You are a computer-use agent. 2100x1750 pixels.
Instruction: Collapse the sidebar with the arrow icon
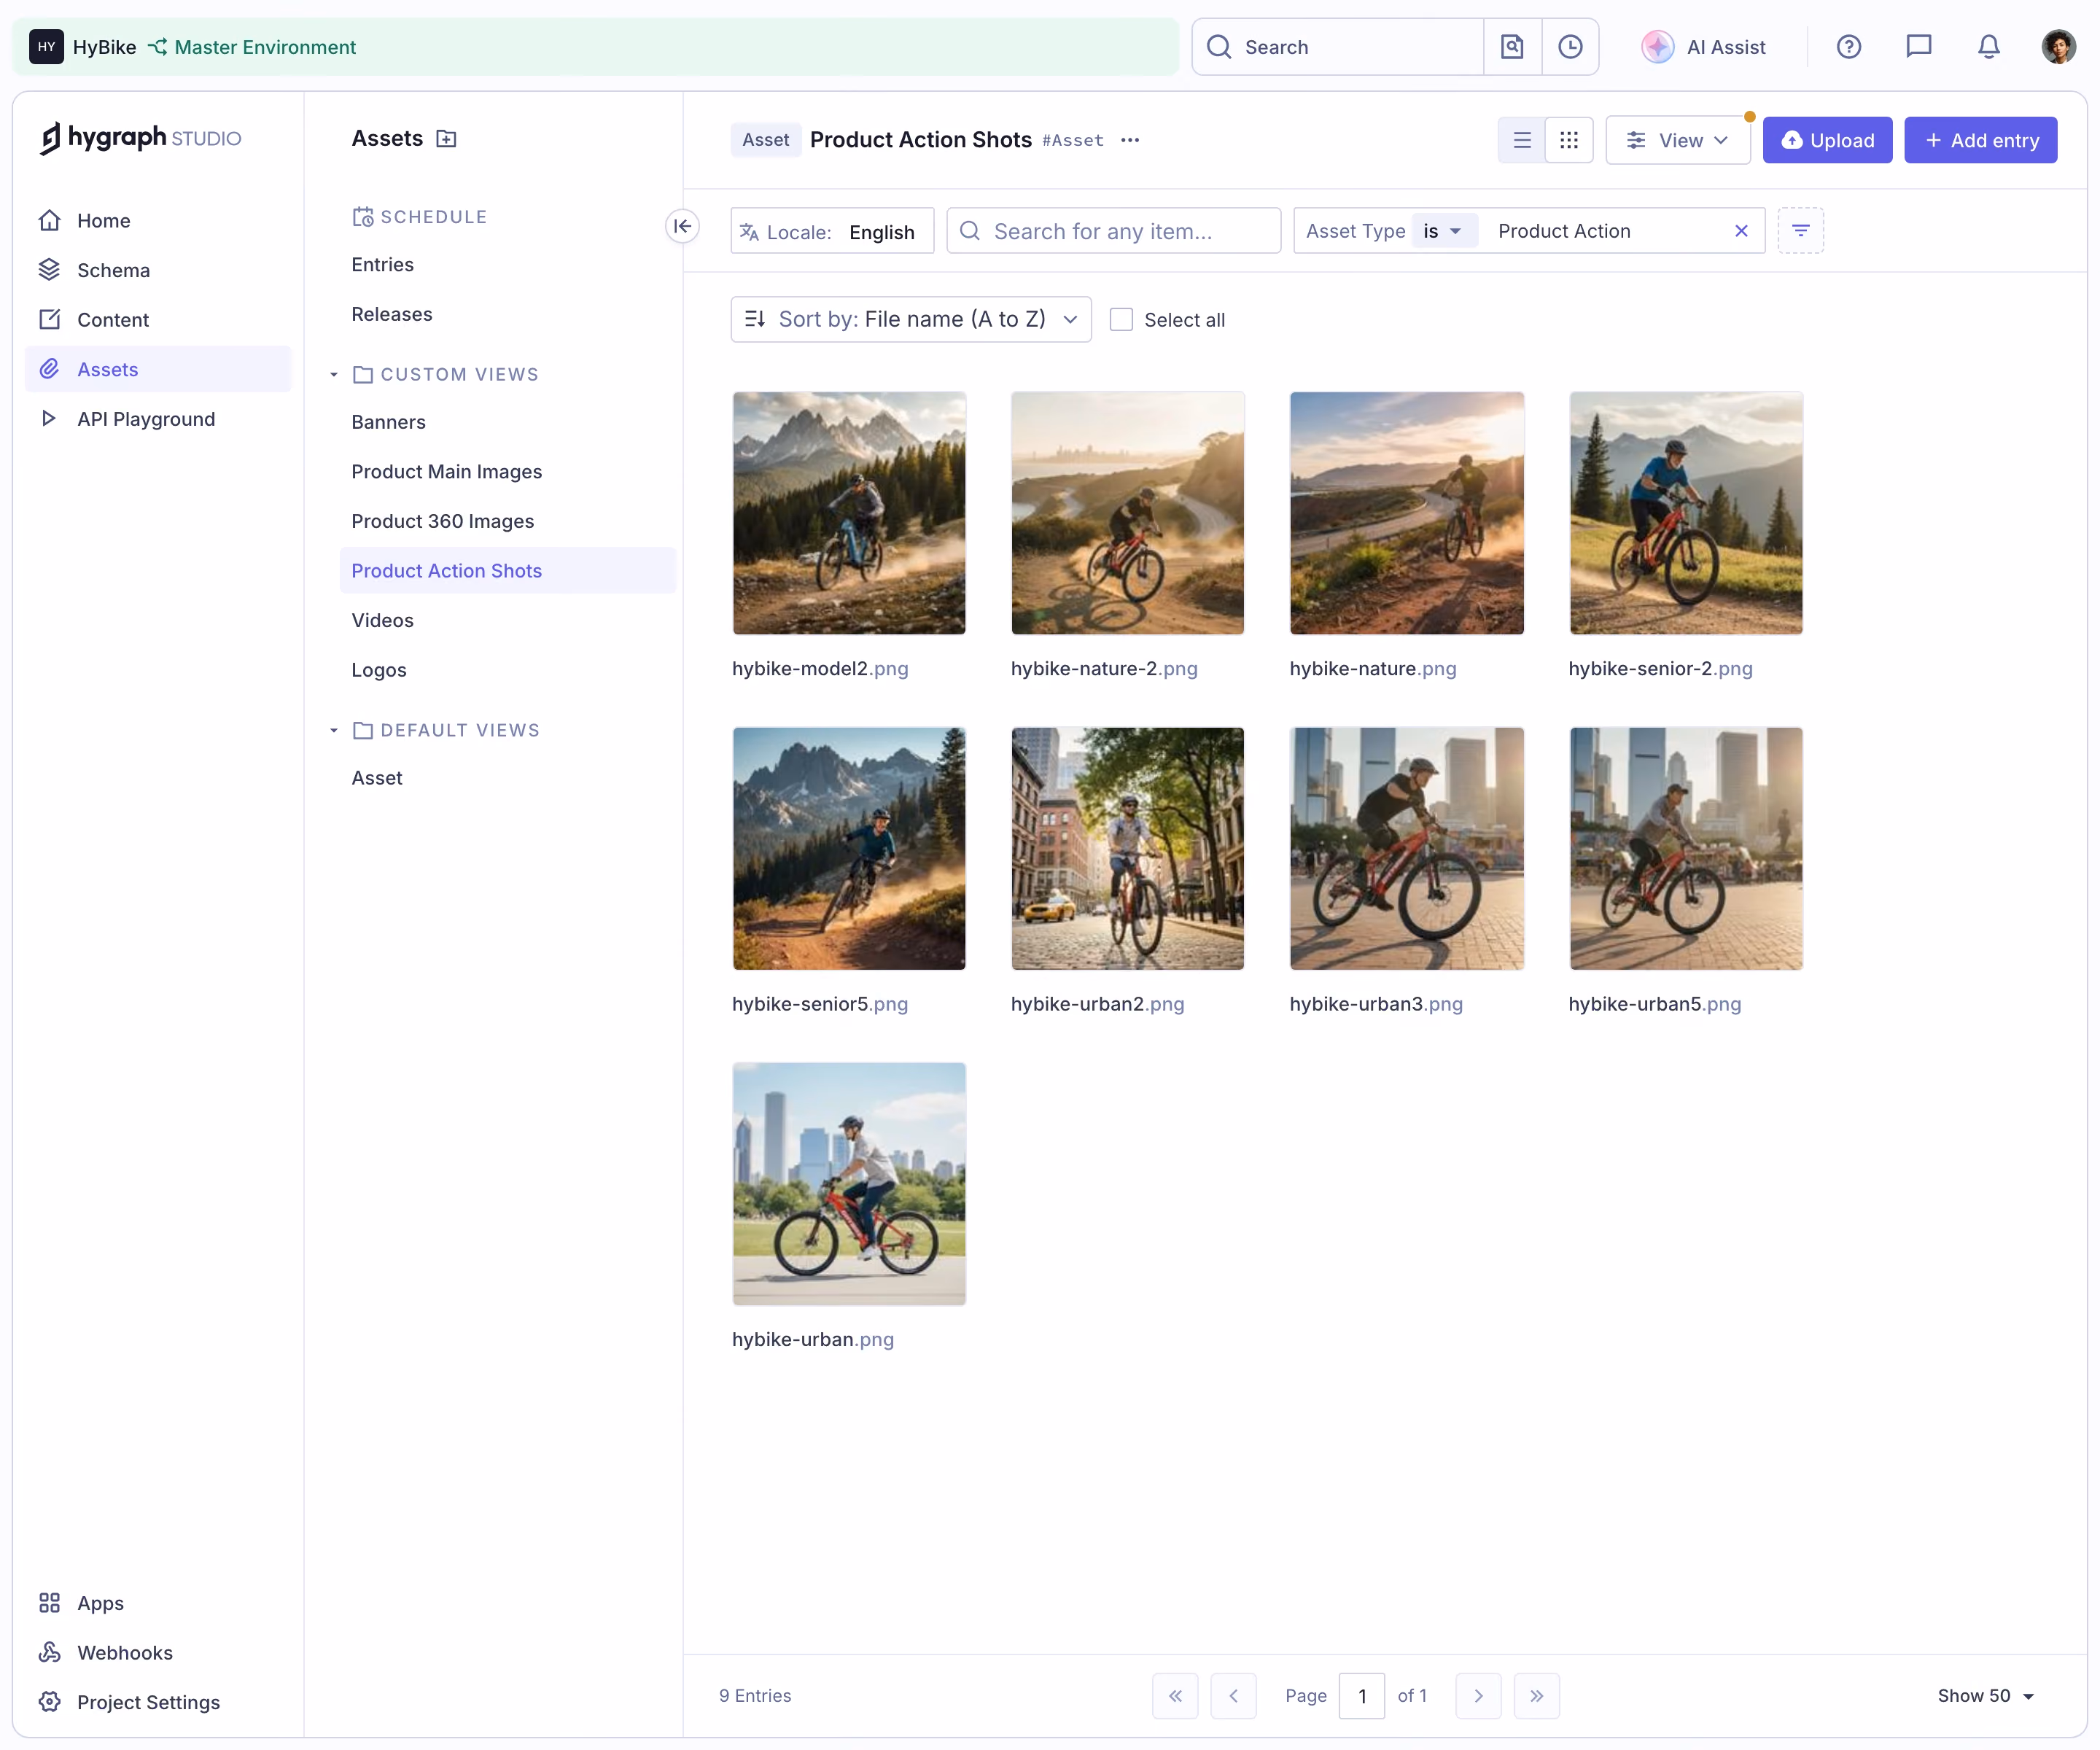point(682,226)
